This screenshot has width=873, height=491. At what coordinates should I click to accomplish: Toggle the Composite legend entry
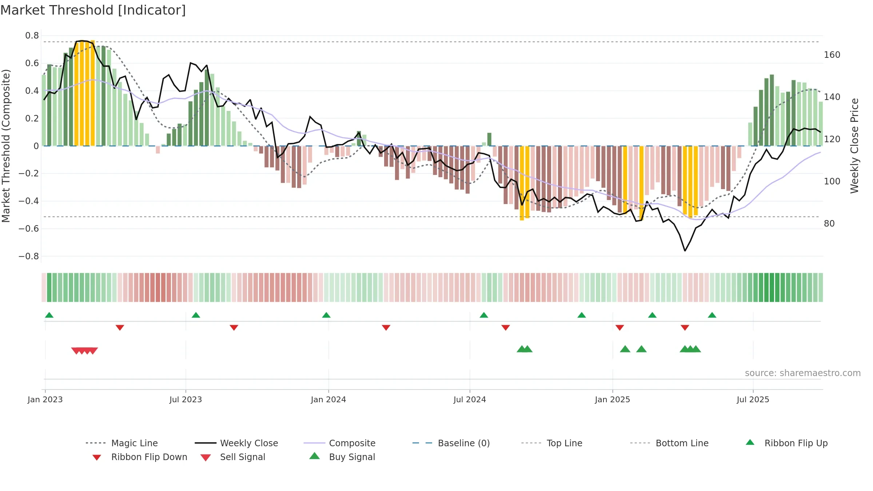(x=339, y=443)
